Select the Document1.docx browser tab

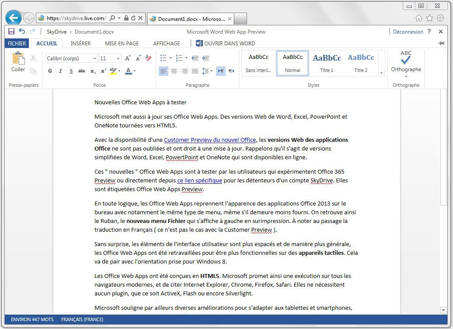(x=191, y=19)
